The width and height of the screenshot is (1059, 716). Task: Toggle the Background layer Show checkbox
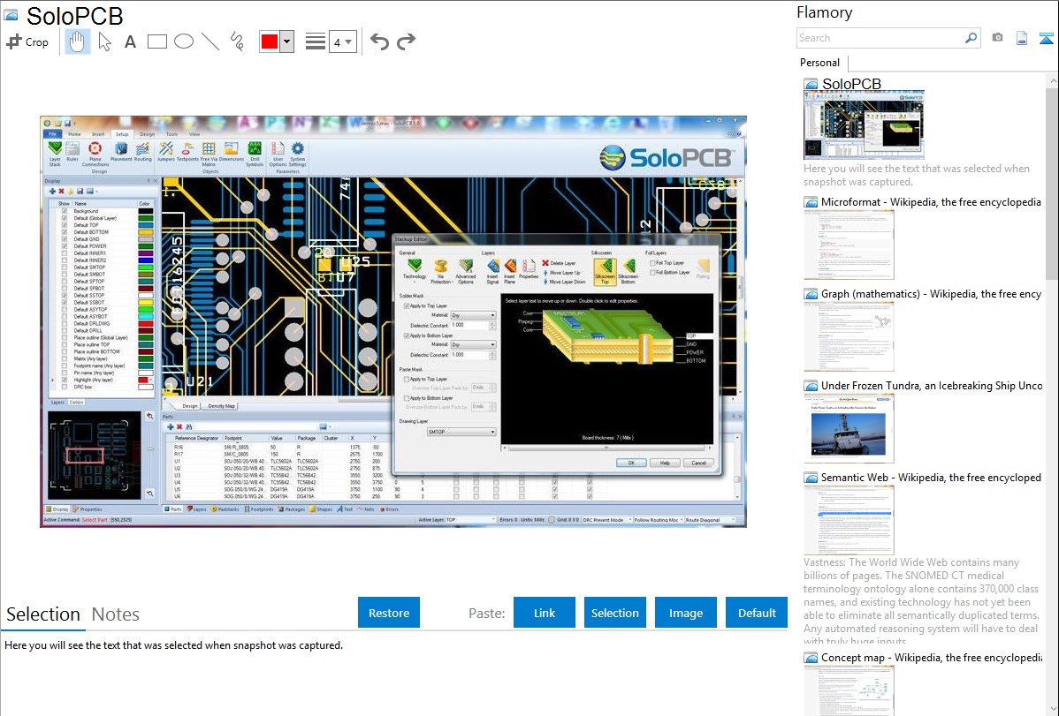coord(65,211)
